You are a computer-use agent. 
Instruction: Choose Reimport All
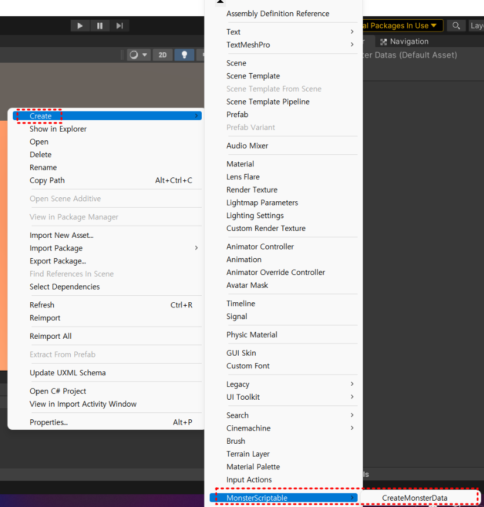pos(107,336)
